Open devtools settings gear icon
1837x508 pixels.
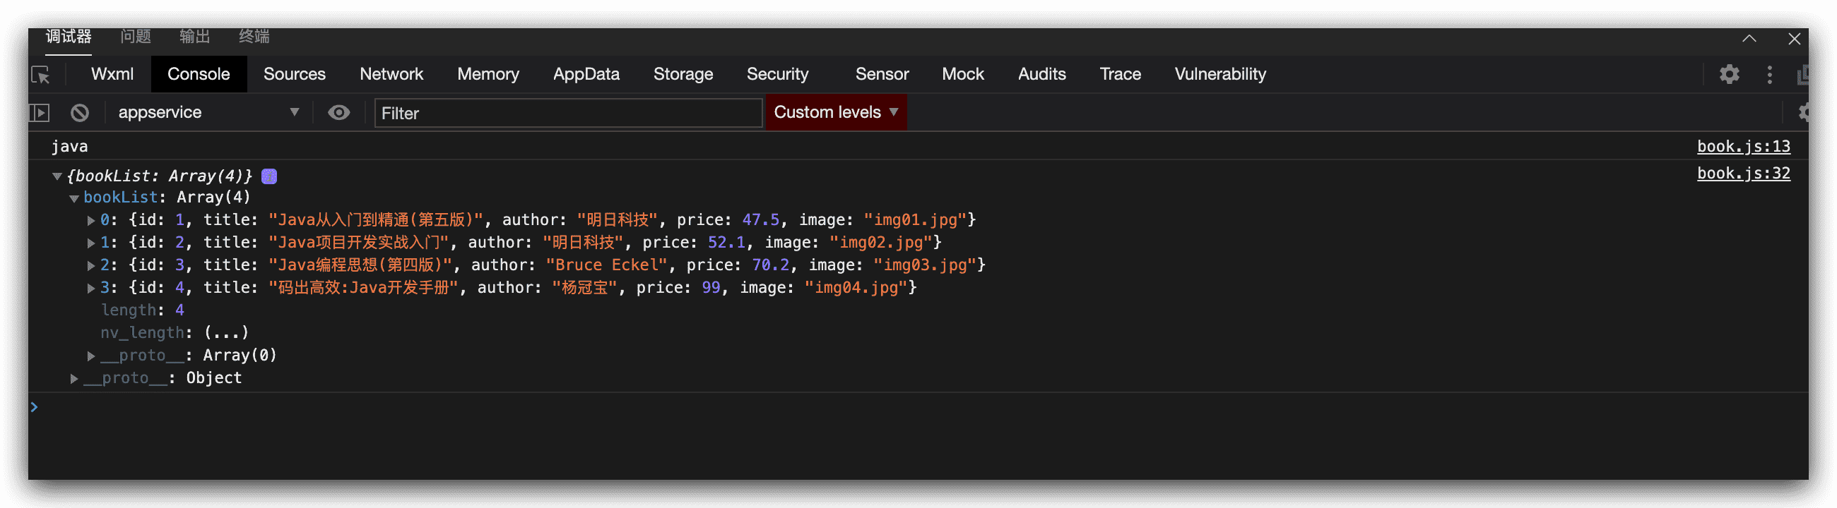[x=1729, y=74]
